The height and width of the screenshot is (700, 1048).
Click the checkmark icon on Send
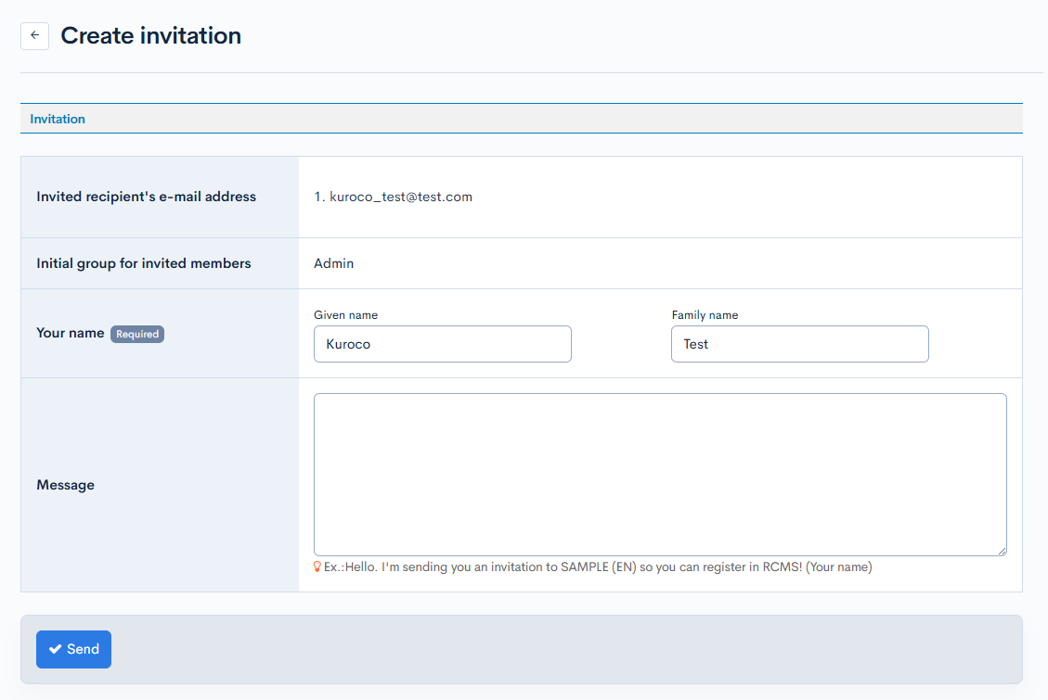coord(55,649)
